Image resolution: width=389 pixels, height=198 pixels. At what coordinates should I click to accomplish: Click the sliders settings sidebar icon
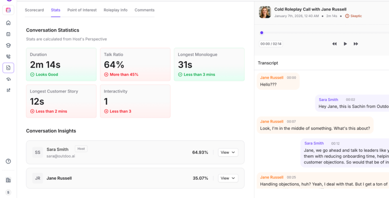click(x=8, y=90)
